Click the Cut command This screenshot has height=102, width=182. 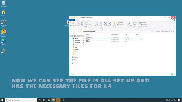coord(86,23)
